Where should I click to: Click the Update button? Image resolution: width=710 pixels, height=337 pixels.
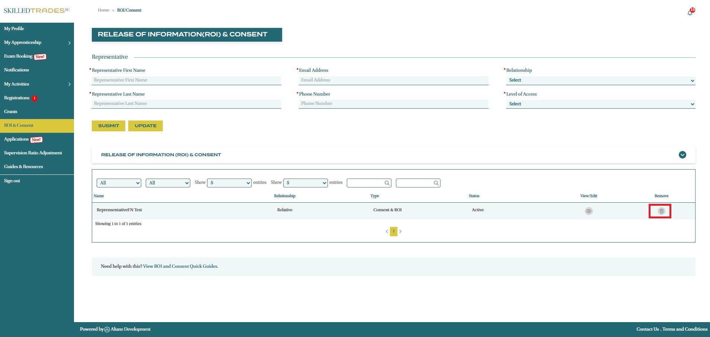(145, 126)
